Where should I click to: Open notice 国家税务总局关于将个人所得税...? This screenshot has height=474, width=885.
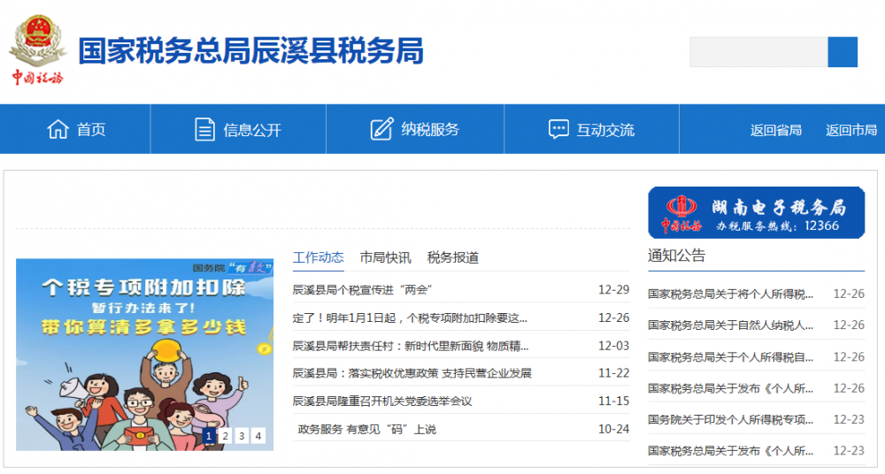coord(730,294)
